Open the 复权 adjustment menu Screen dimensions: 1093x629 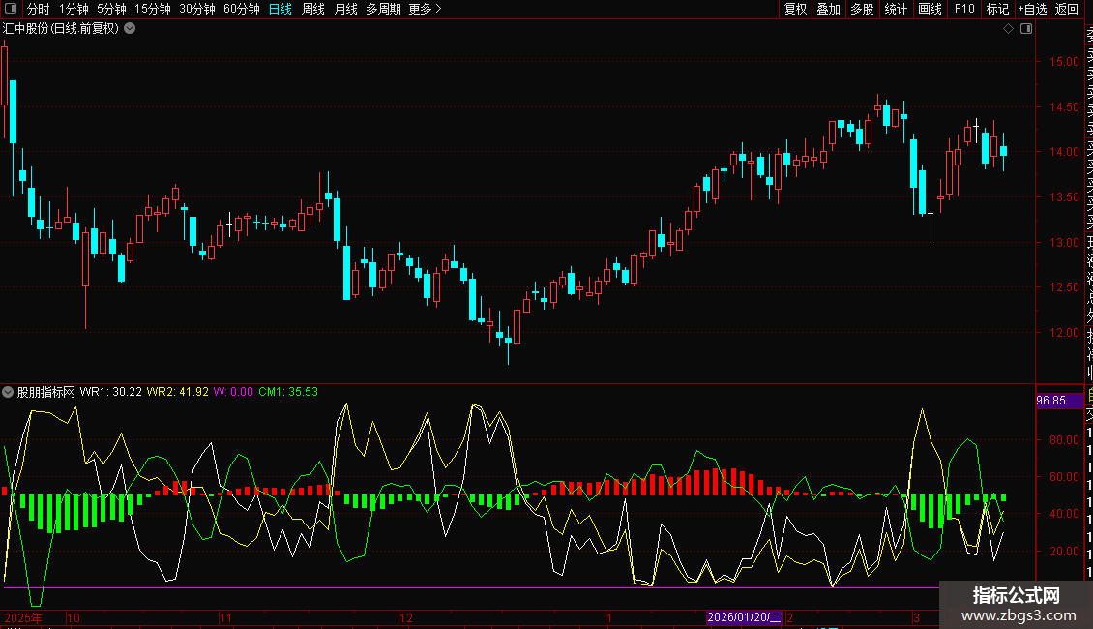click(x=795, y=10)
